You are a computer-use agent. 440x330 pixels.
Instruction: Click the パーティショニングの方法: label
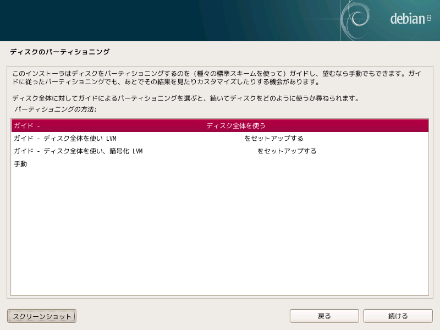[x=55, y=110]
